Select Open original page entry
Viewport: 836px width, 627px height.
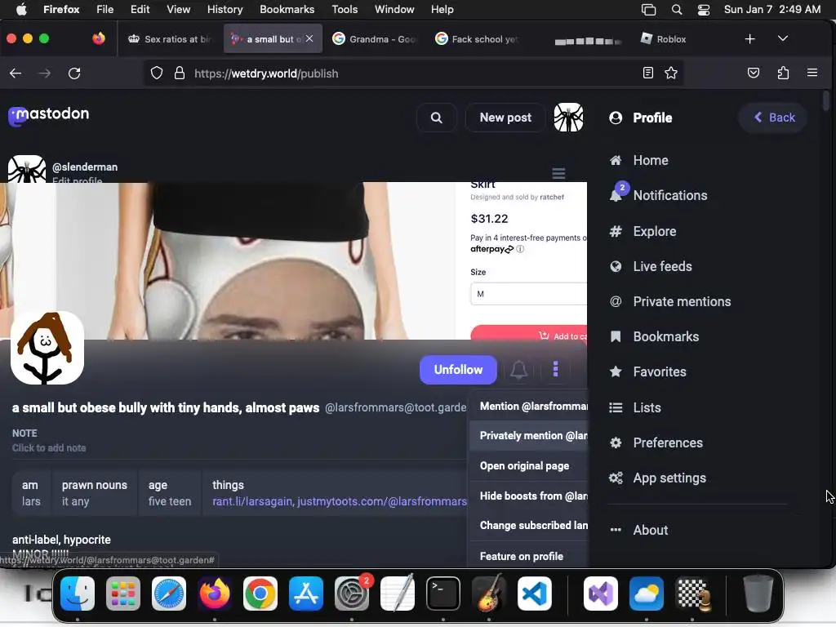click(528, 466)
